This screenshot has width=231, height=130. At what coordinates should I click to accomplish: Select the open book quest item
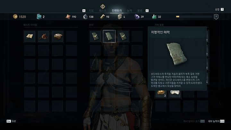(30, 36)
